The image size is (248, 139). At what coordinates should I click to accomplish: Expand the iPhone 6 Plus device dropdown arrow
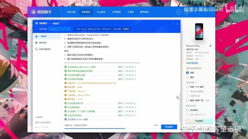pyautogui.click(x=210, y=46)
